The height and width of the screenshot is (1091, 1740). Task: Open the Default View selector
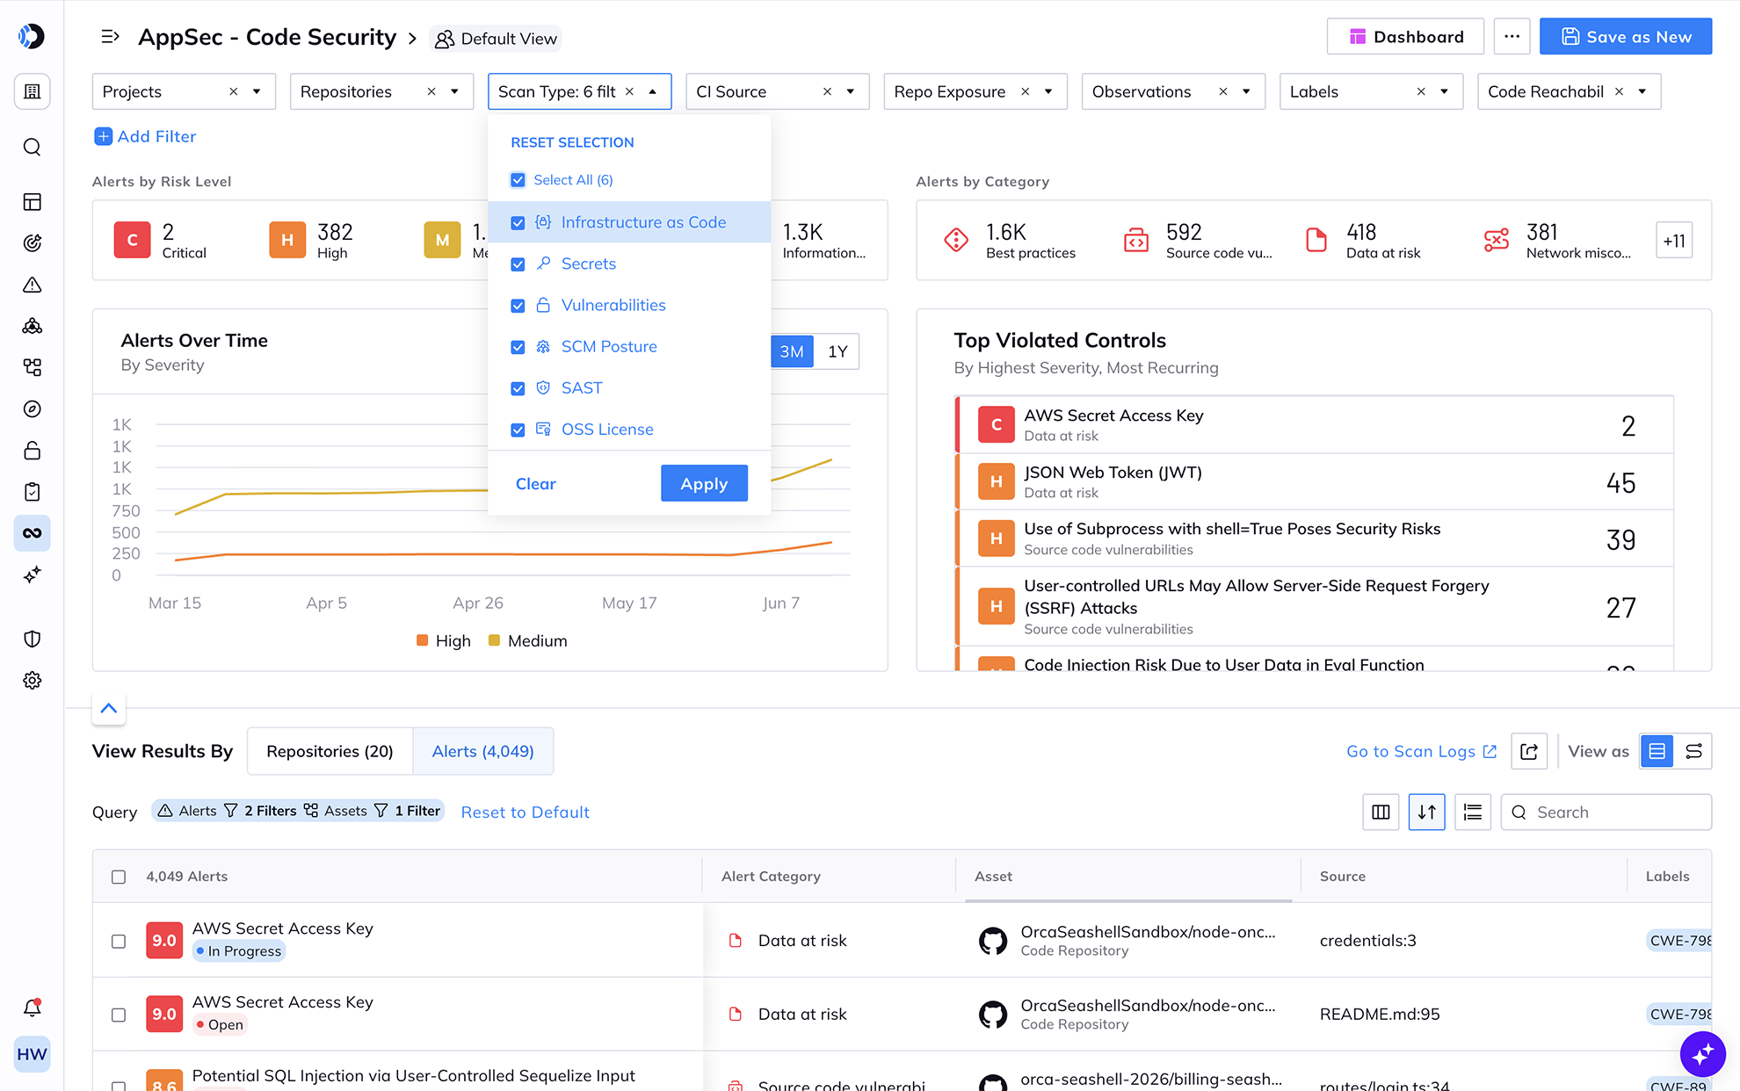pyautogui.click(x=496, y=39)
